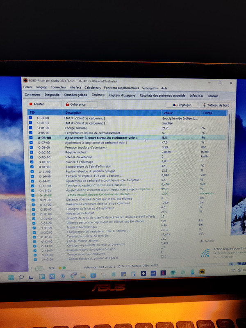246x328 pixels.
Task: Switch to the Capteur d'oxygène tab
Action: (122, 96)
